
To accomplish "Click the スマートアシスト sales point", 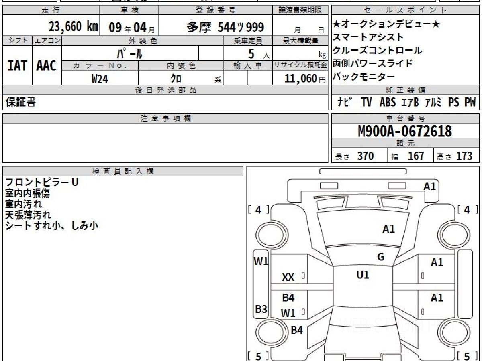I will pos(368,37).
